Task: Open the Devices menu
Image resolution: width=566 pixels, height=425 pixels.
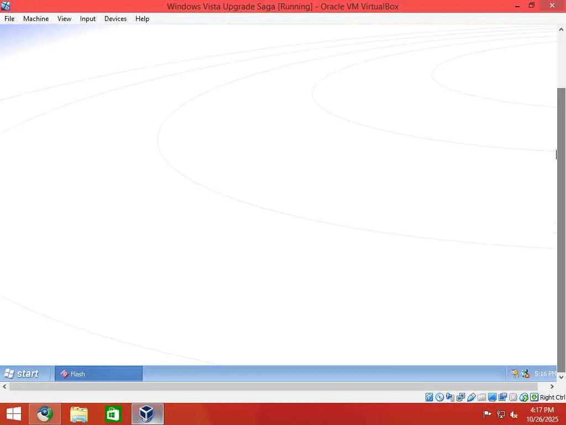Action: (x=116, y=19)
